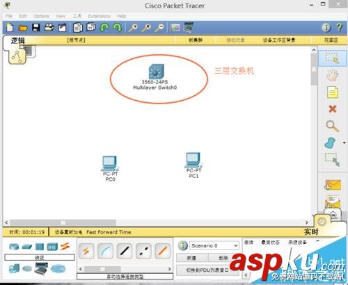The image size is (348, 285).
Task: Select the Switches device category
Action: click(x=27, y=247)
